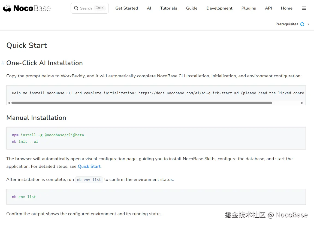Open the hamburger menu icon
Screen dimensions: 314x225
304,8
